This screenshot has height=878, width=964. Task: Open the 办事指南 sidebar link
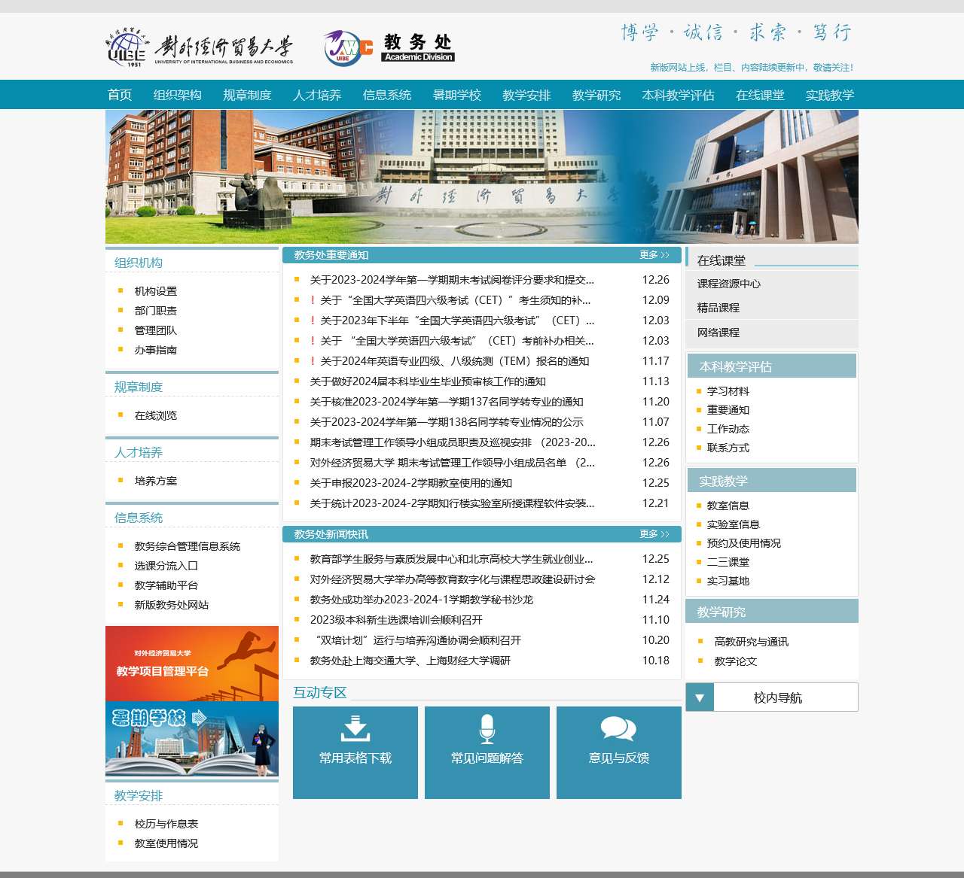[x=156, y=350]
